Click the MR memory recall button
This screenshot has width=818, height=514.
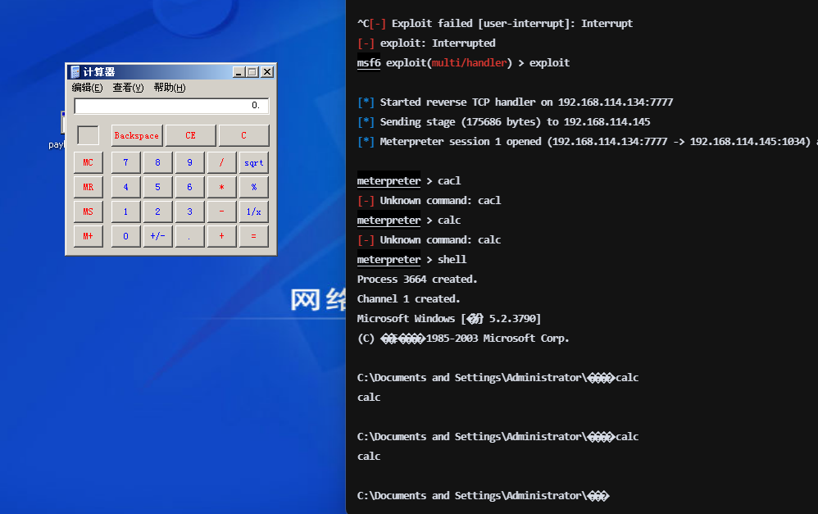pyautogui.click(x=89, y=188)
